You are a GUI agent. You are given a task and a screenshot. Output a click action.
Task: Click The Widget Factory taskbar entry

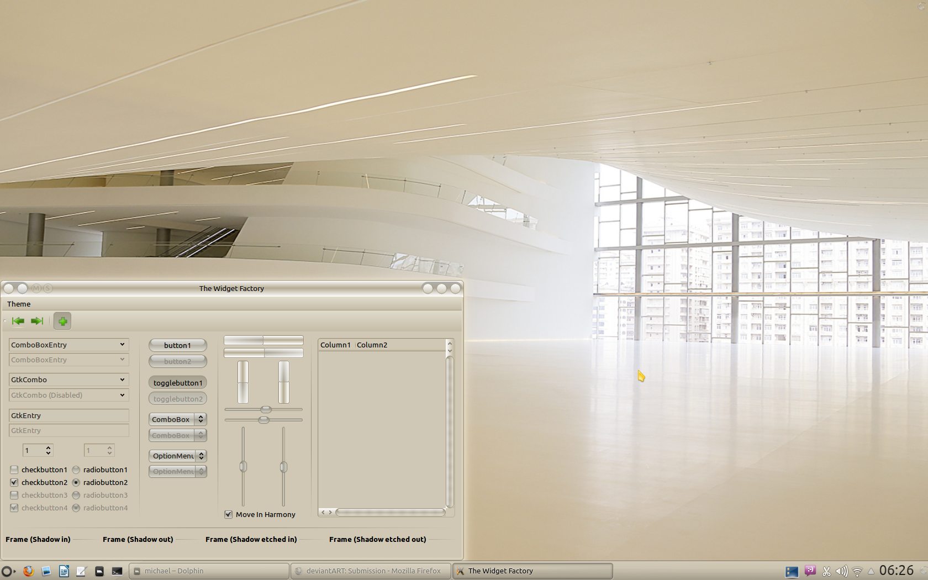(x=532, y=571)
